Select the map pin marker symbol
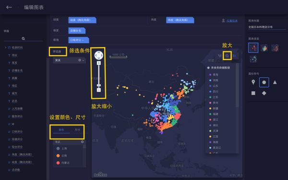The width and height of the screenshot is (288, 180). (253, 82)
